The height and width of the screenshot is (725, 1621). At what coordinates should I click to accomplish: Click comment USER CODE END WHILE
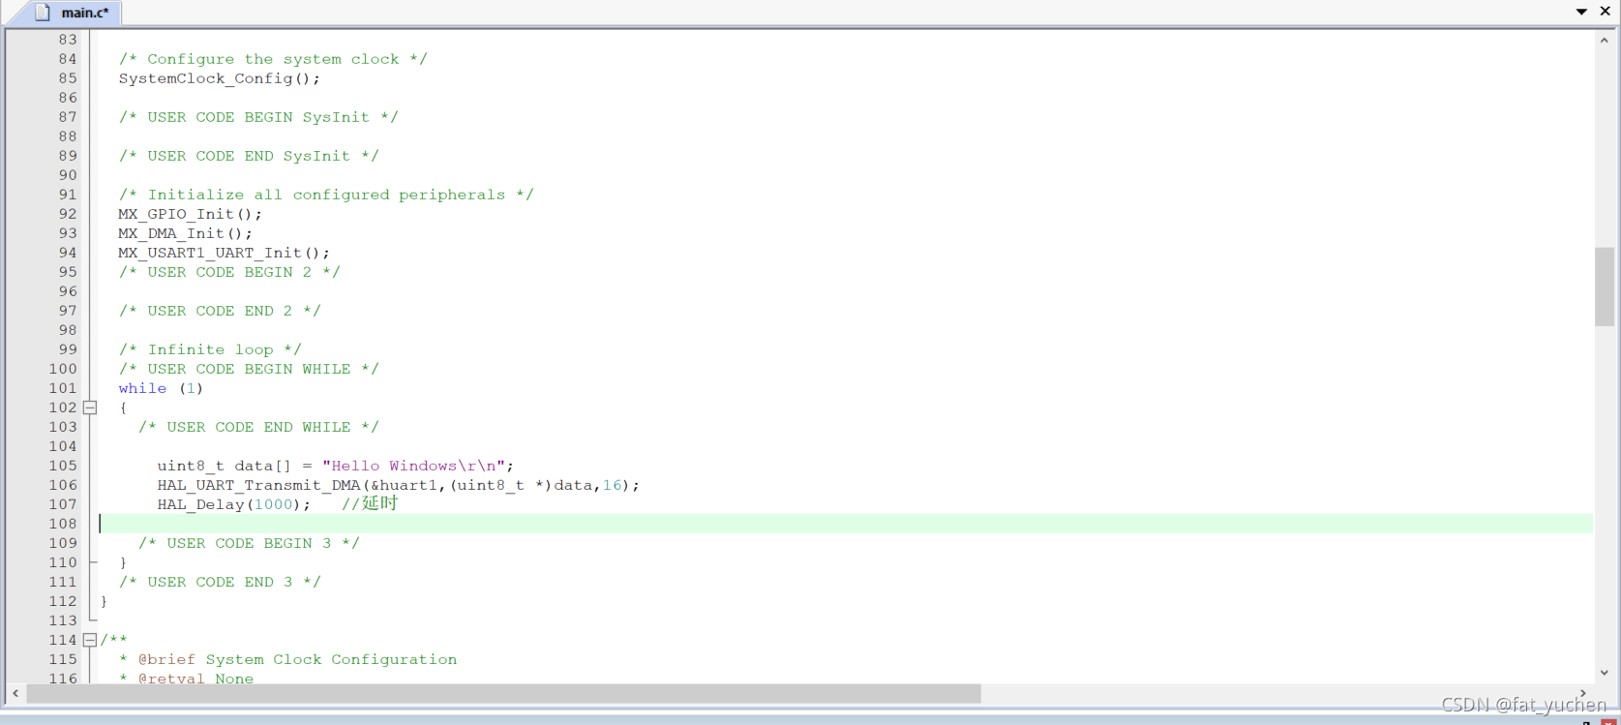tap(258, 427)
